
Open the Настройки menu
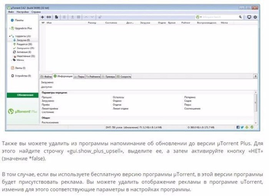click(23, 12)
